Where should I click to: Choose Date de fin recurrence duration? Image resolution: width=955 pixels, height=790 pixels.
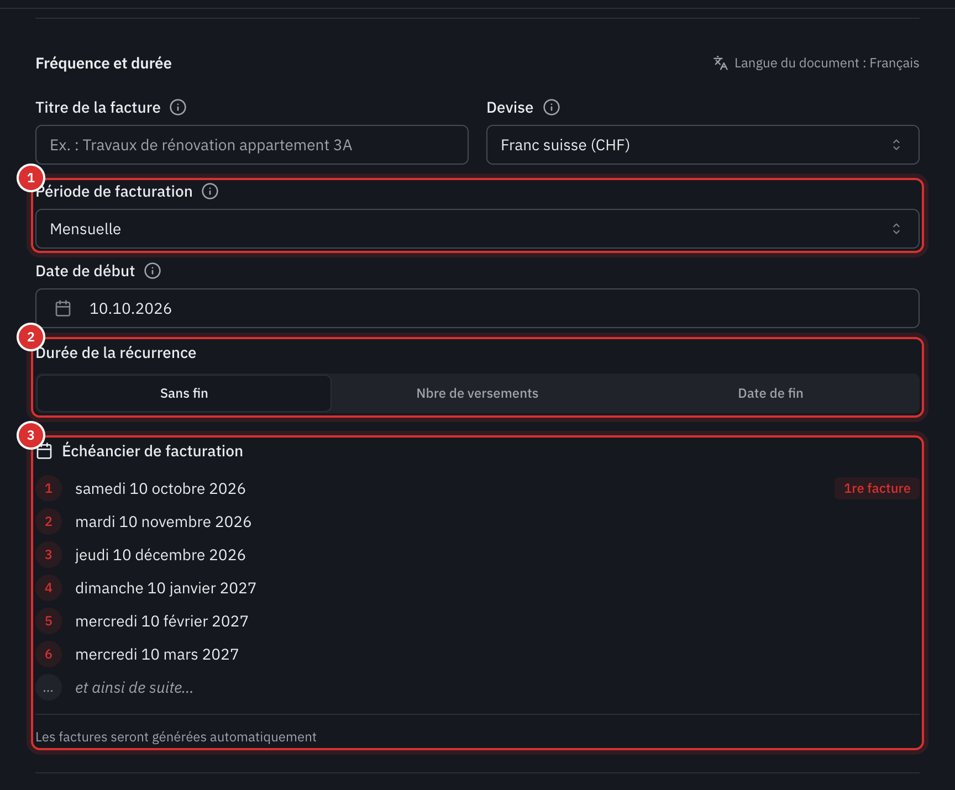click(x=770, y=393)
